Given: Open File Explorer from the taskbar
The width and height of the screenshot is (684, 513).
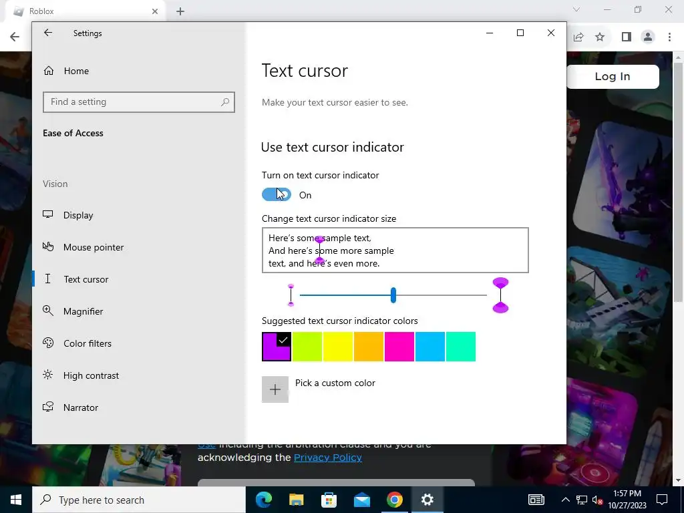Looking at the screenshot, I should tap(296, 500).
